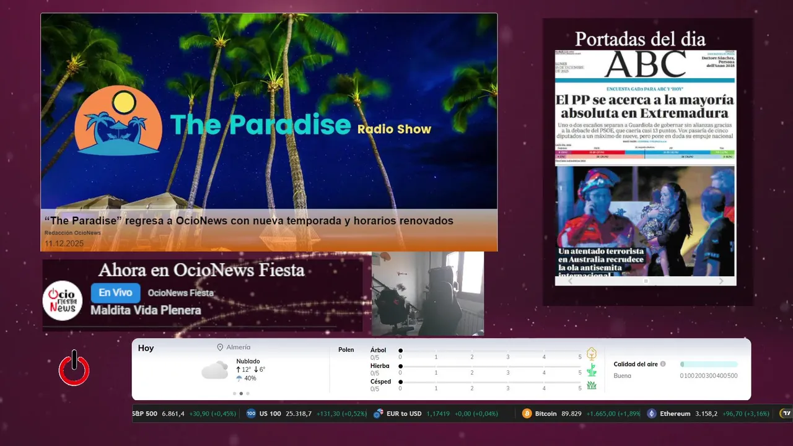Click the round OcioNews Fiesta station logo

coord(63,300)
